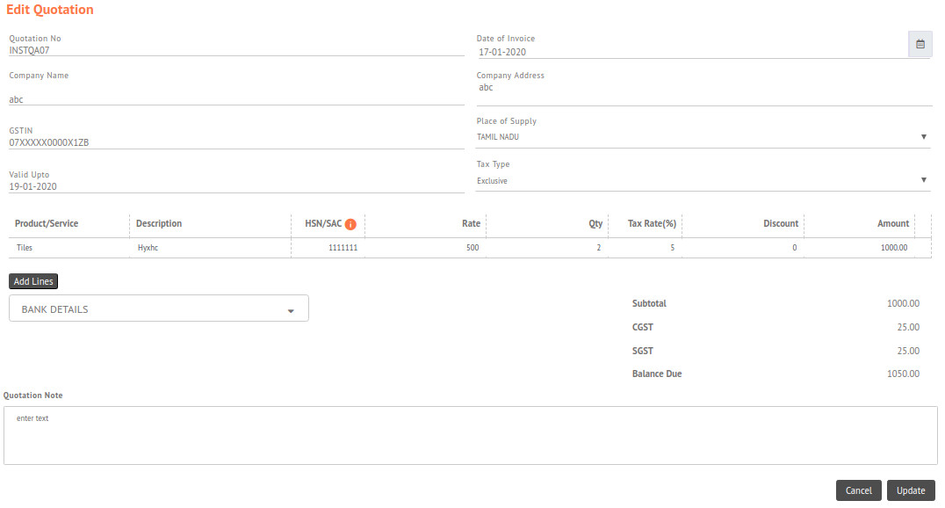Click the Tax Rate(%) column header

click(652, 224)
